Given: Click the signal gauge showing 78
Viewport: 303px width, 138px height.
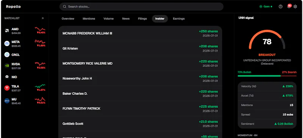Looking at the screenshot, I should click(267, 40).
